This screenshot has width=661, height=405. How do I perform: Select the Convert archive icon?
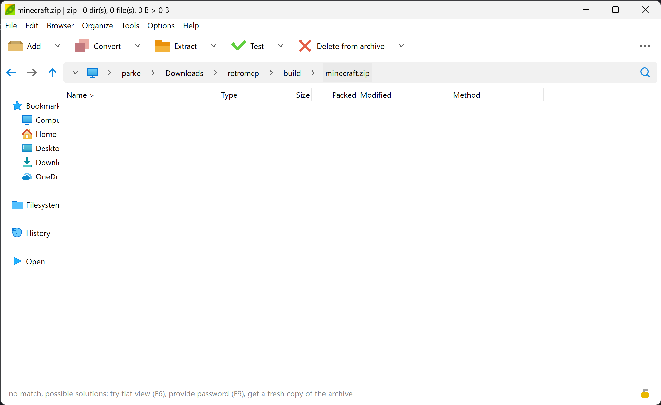pos(82,46)
